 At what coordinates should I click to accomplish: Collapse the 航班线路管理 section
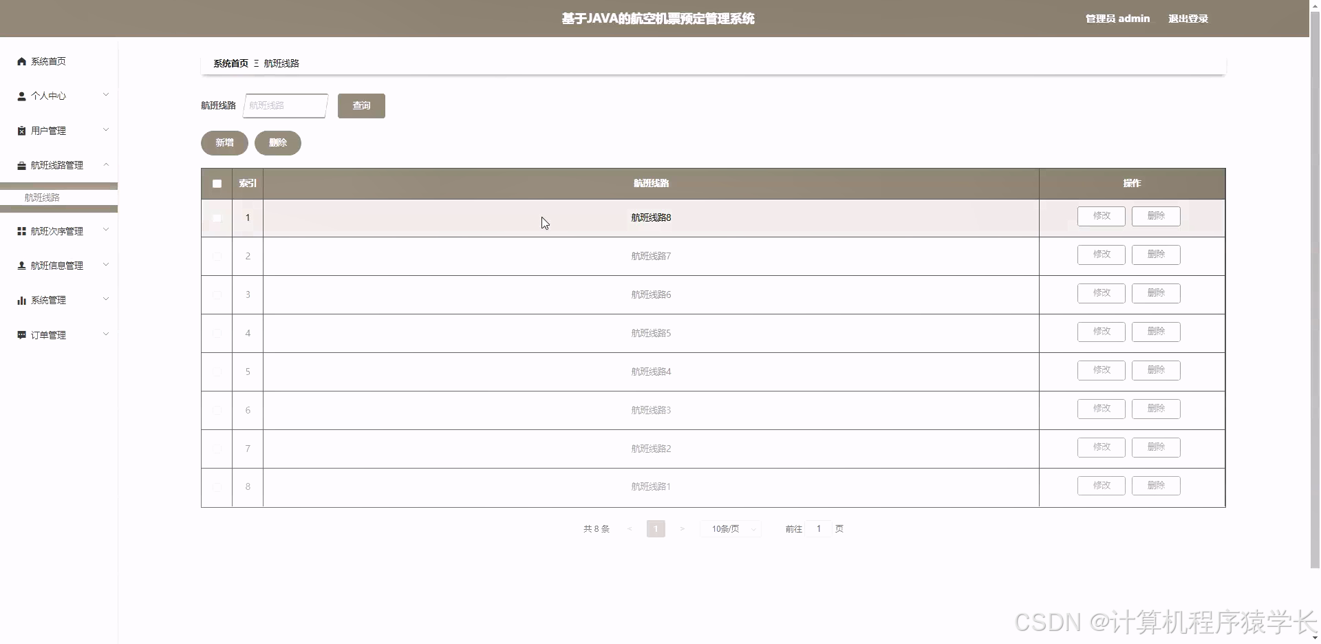106,164
